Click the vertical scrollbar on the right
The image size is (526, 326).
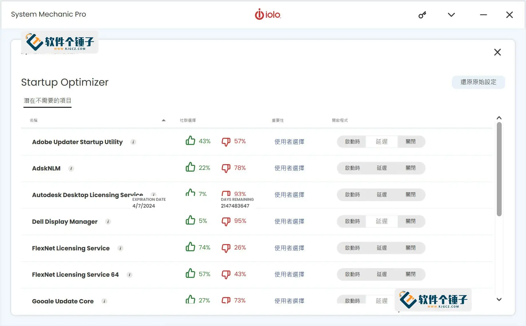pos(499,169)
